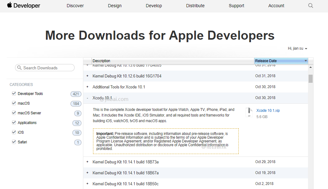328x189 pixels.
Task: Toggle the iOS category checkbox
Action: [x=14, y=132]
